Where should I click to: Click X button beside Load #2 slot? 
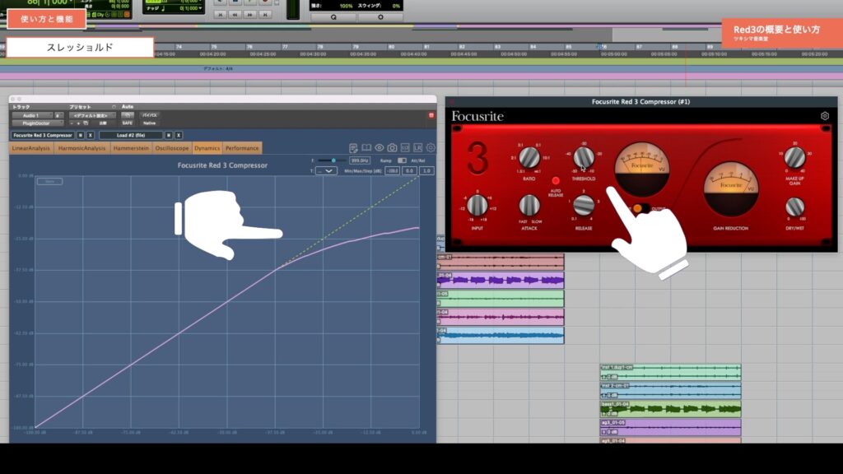click(x=179, y=136)
